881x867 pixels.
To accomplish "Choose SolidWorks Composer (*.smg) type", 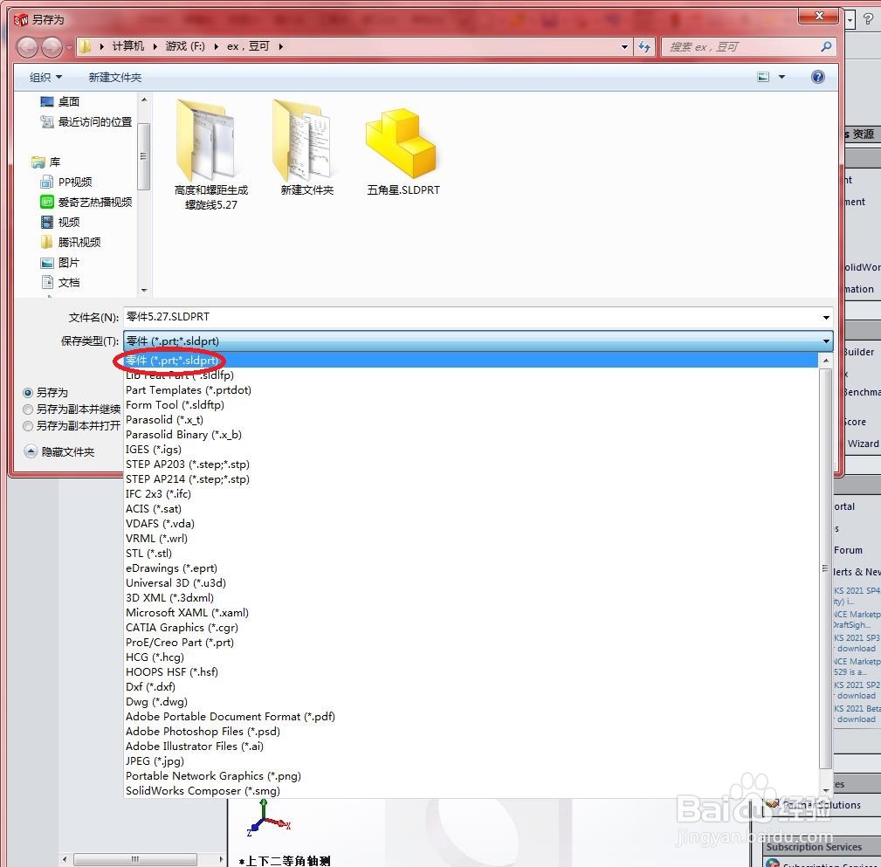I will [x=471, y=790].
